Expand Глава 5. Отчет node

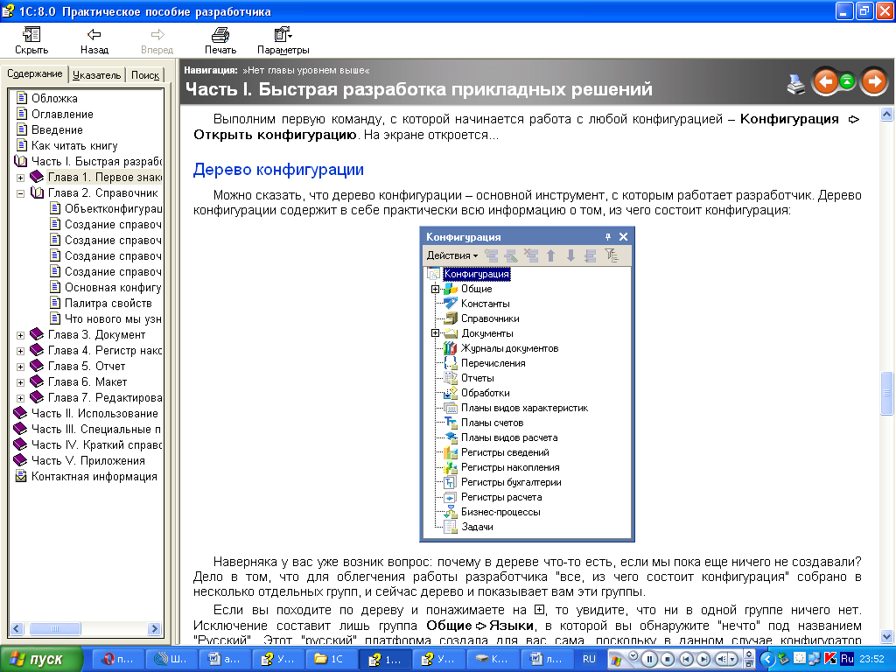pos(21,367)
